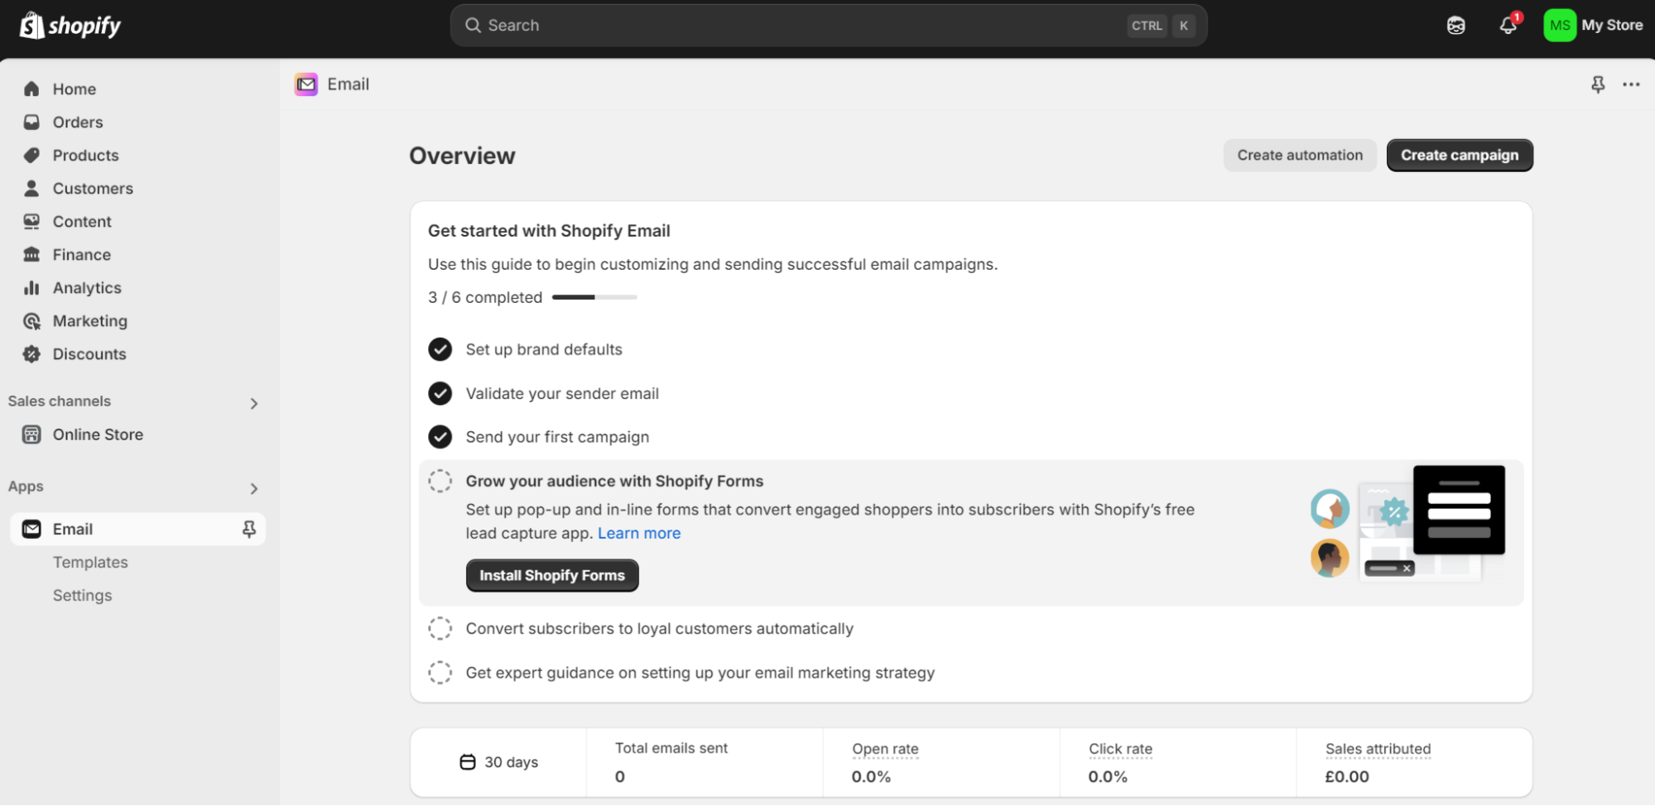Screen dimensions: 1655x806
Task: Expand 'Set up brand defaults' step
Action: point(544,349)
